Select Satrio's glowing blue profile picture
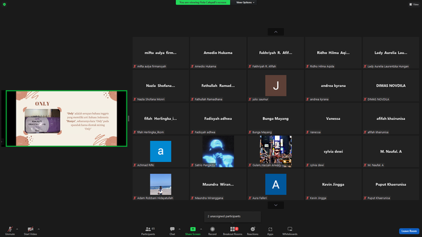 (x=218, y=151)
